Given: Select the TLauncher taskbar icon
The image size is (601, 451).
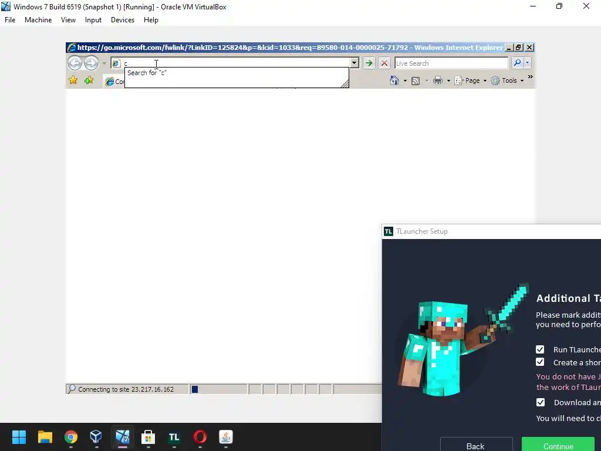Looking at the screenshot, I should click(x=174, y=437).
